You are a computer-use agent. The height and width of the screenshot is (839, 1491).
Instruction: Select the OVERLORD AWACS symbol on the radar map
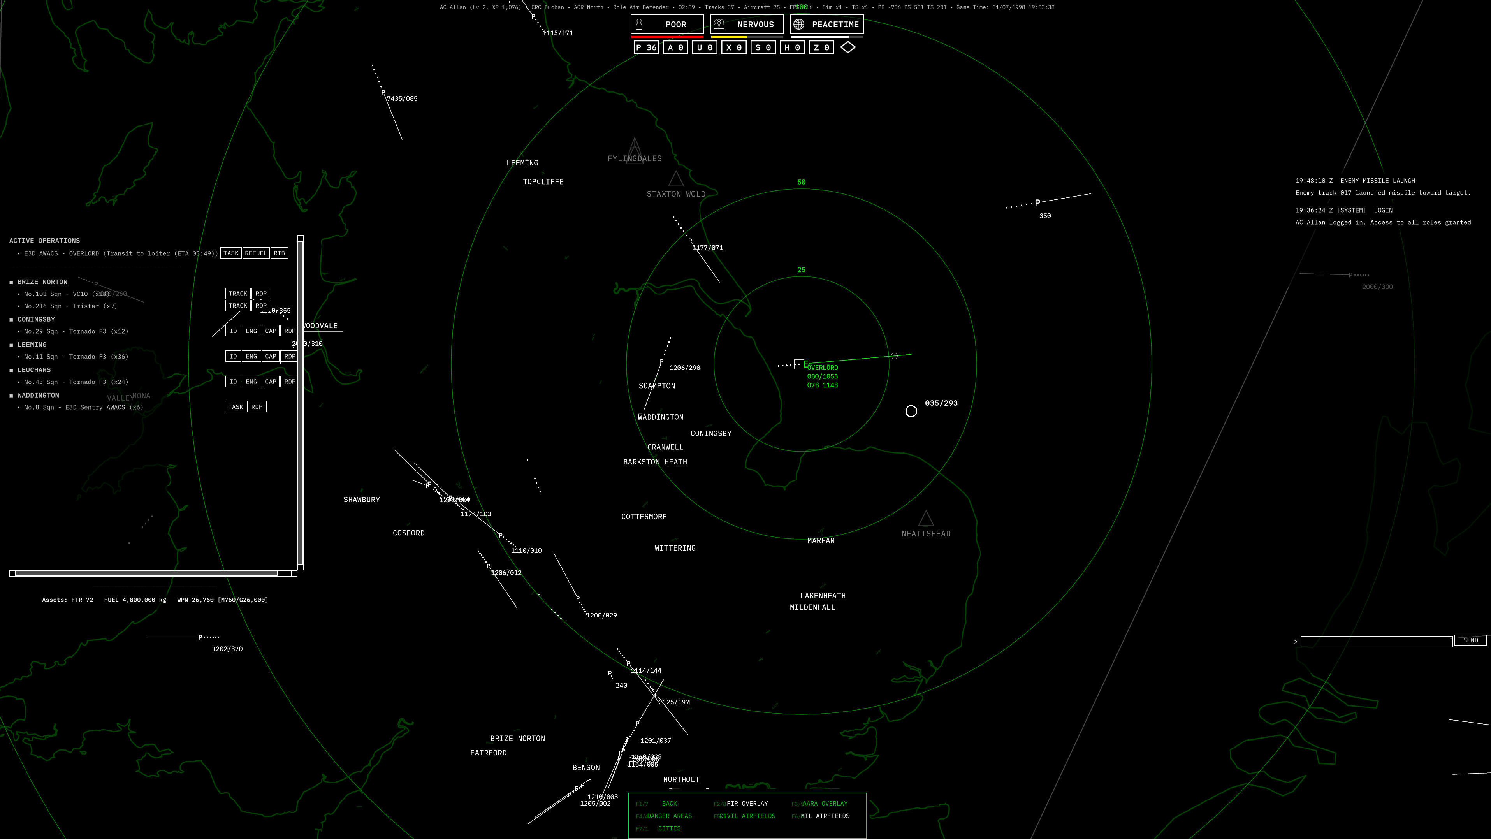(x=799, y=364)
